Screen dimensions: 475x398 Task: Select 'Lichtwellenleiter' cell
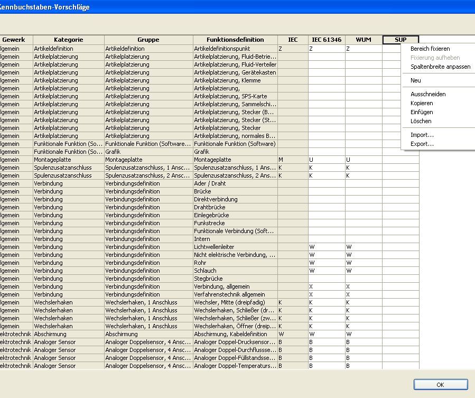click(x=235, y=247)
